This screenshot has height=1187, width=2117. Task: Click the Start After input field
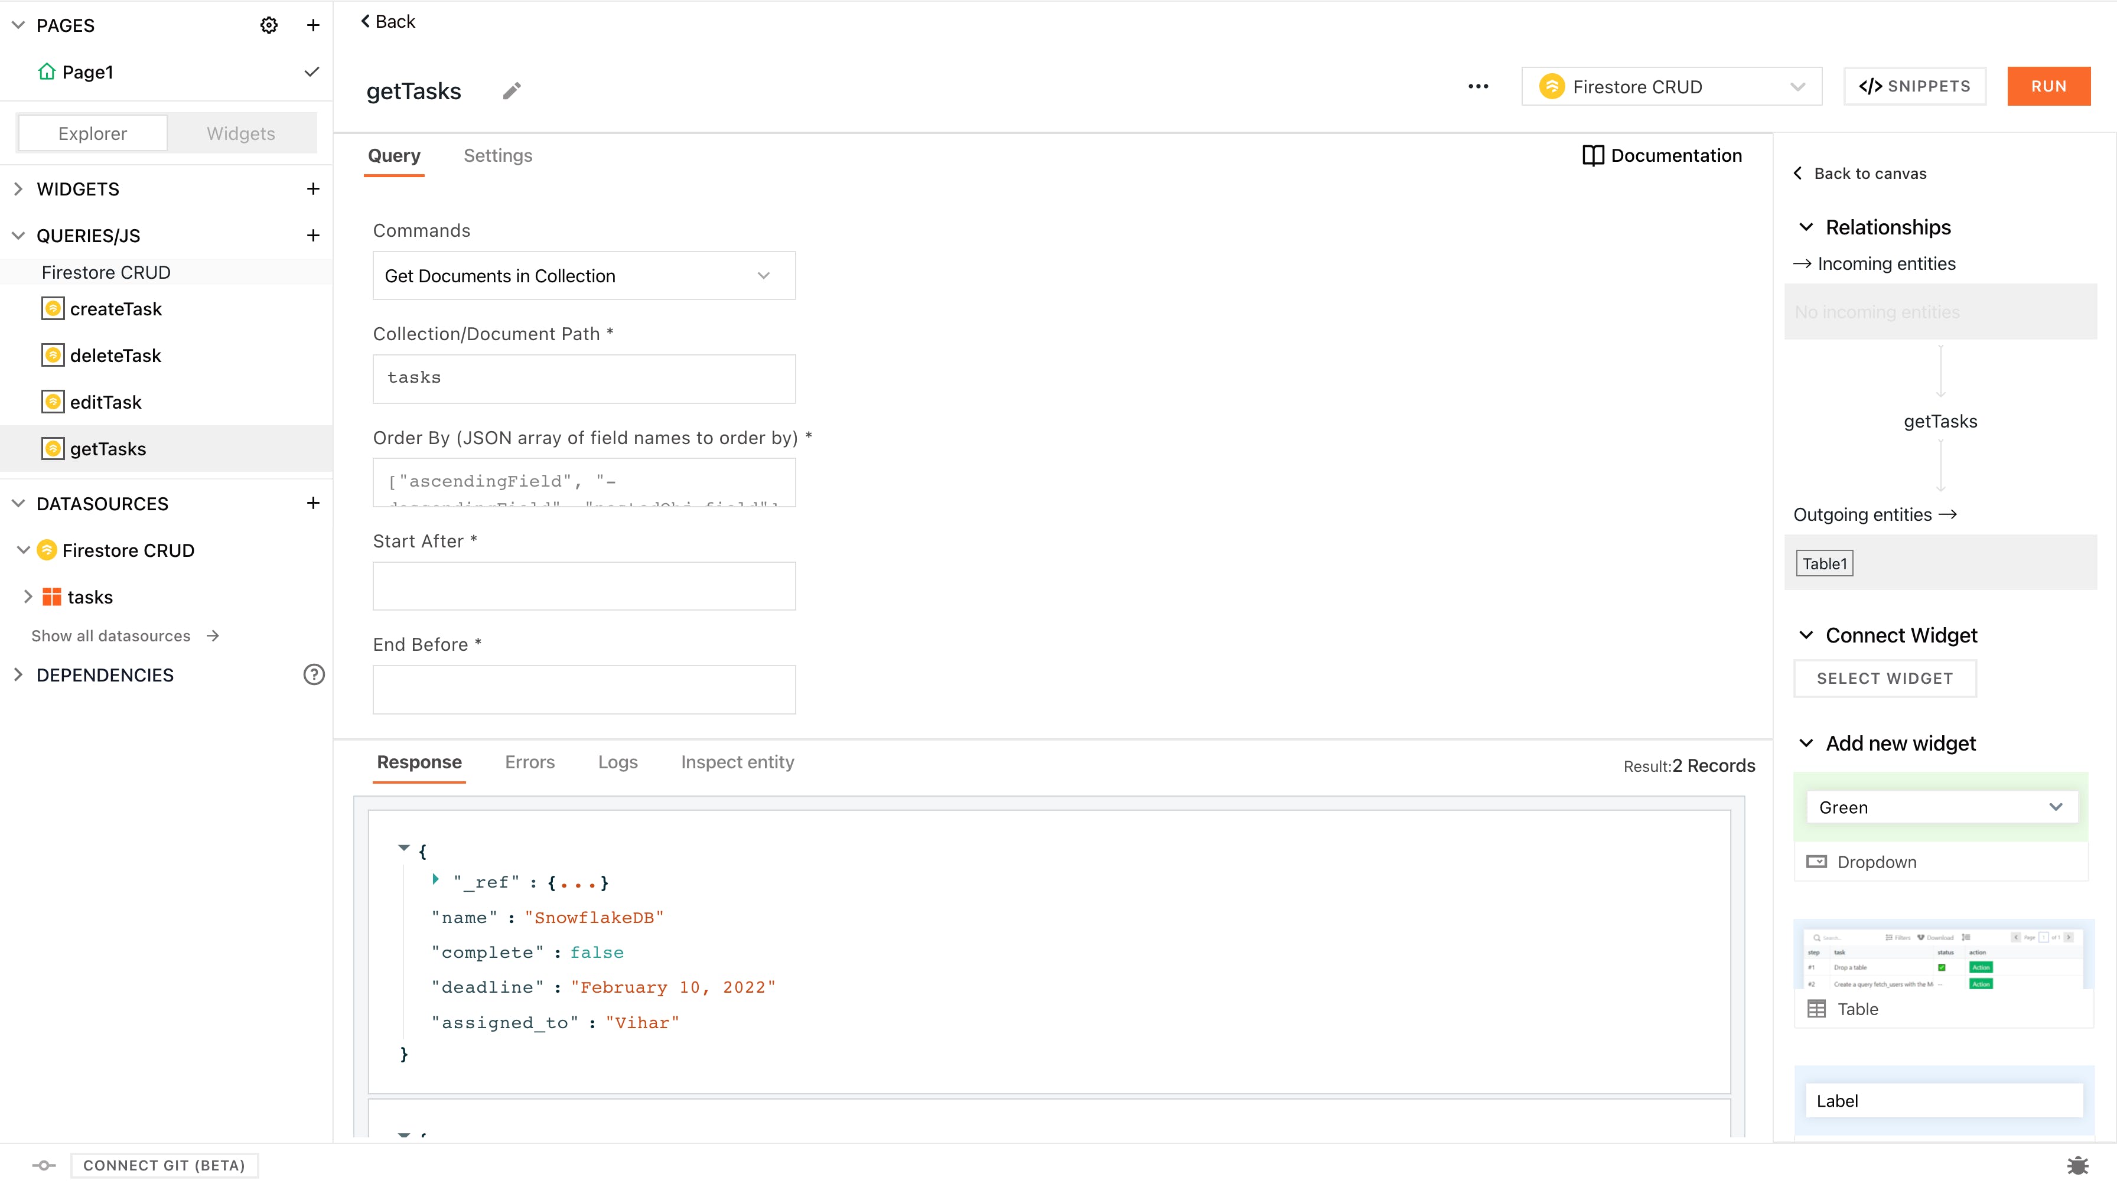point(584,586)
